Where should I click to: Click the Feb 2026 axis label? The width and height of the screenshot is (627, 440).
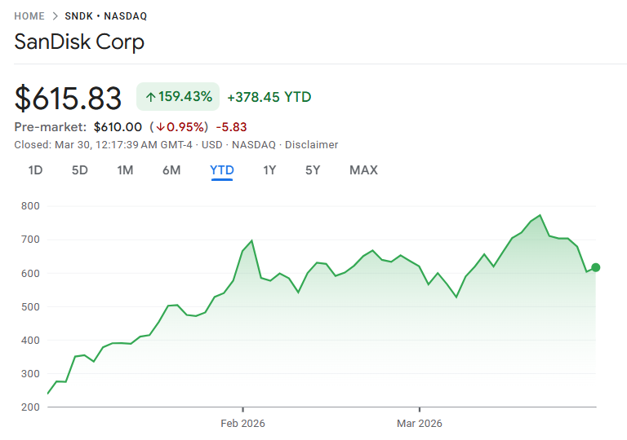(242, 423)
